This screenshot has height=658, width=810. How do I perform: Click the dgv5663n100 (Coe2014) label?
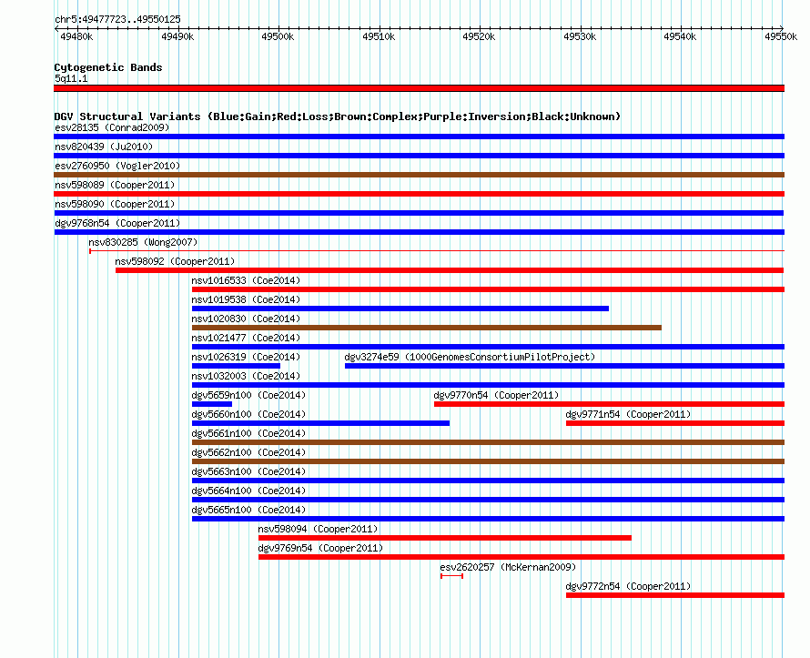pos(248,471)
